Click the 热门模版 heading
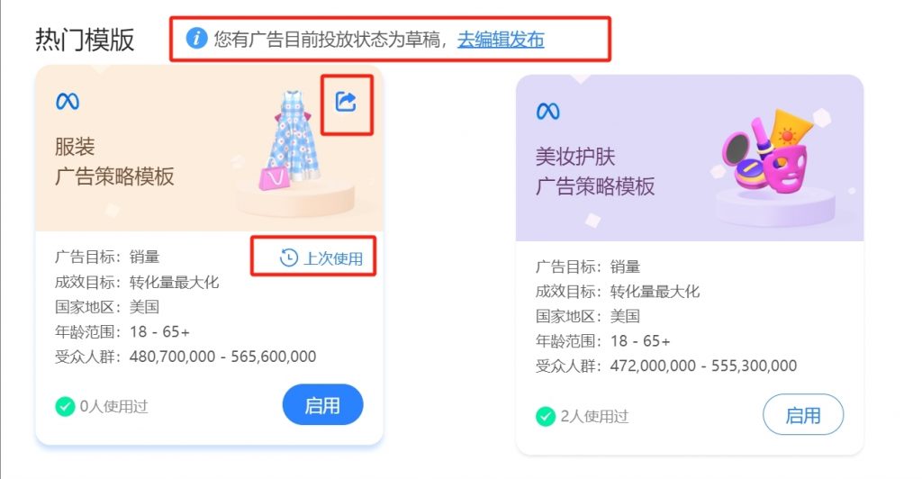 [85, 40]
